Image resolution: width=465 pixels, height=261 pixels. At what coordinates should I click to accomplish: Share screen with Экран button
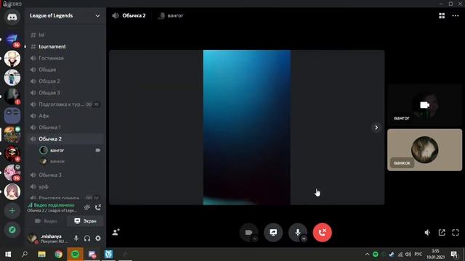[85, 221]
